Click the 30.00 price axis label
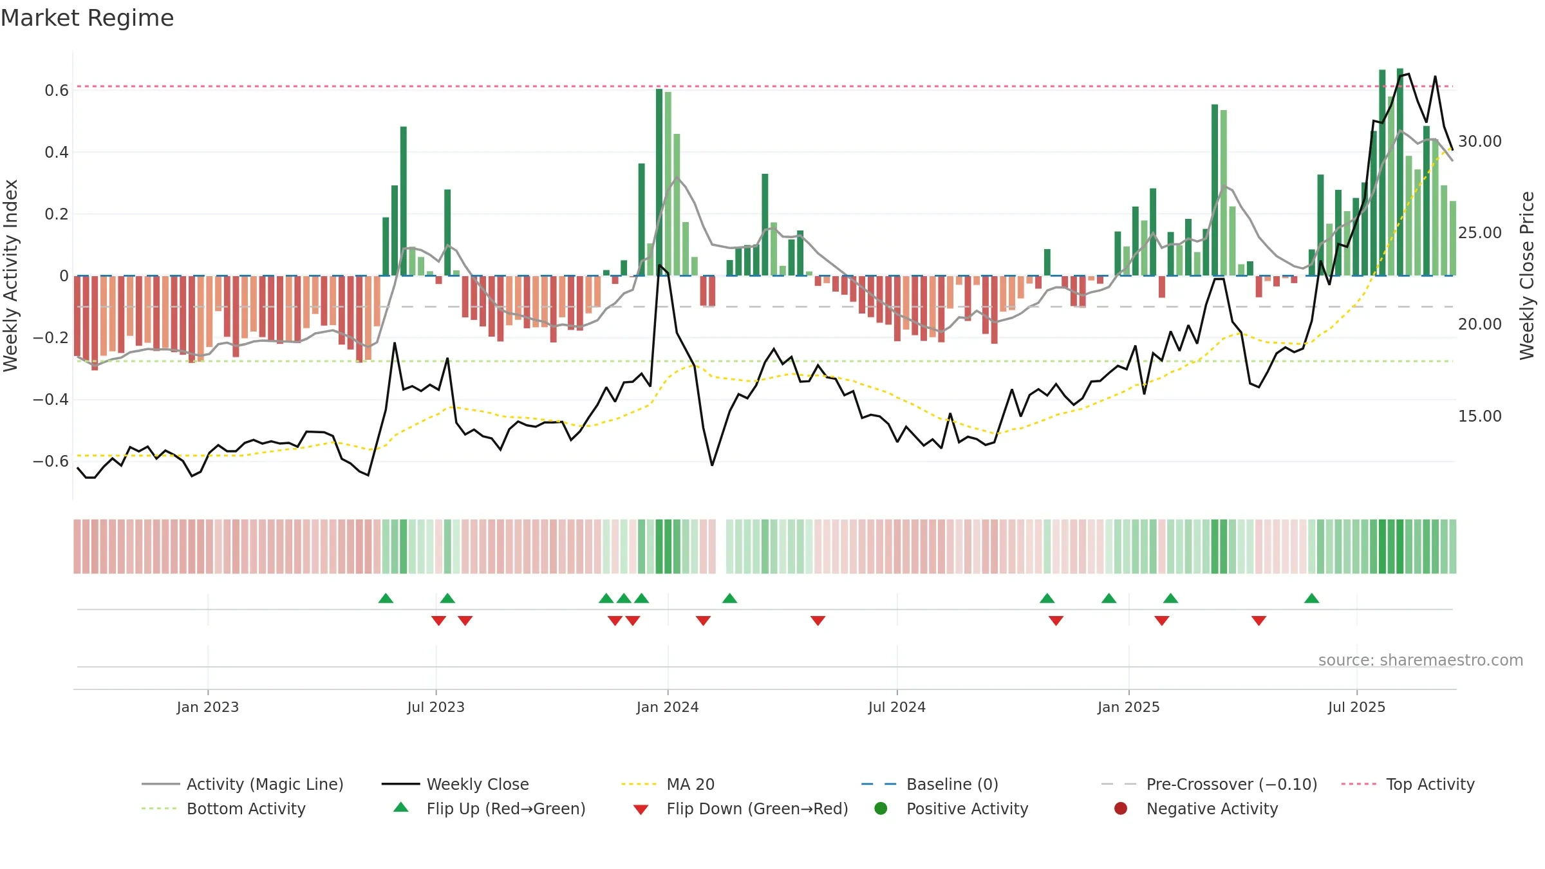This screenshot has width=1545, height=869. coord(1480,141)
